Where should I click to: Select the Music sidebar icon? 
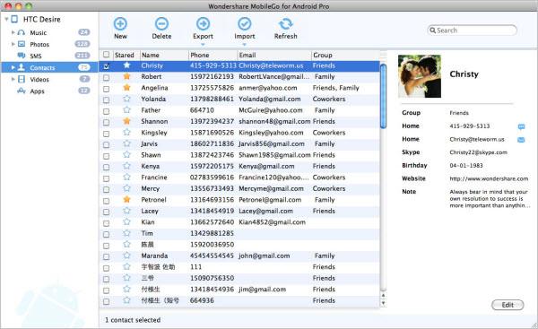pyautogui.click(x=22, y=32)
